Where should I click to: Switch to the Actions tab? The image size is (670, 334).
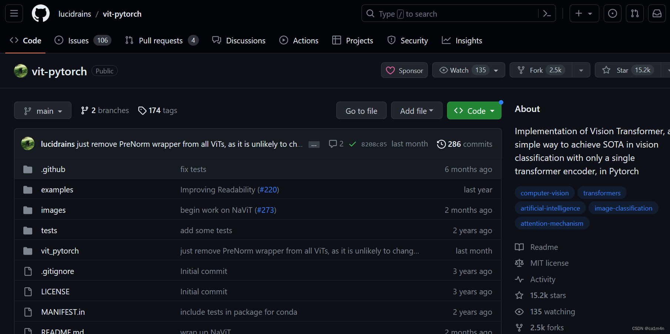tap(299, 40)
